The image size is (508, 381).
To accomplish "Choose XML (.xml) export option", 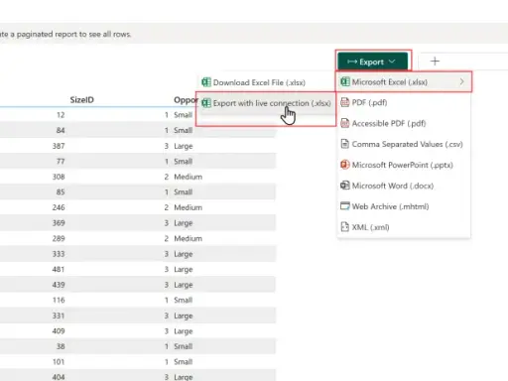I will 404,227.
